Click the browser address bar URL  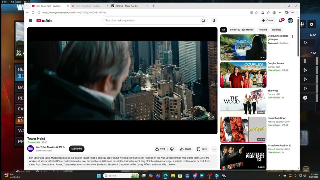[x=74, y=12]
